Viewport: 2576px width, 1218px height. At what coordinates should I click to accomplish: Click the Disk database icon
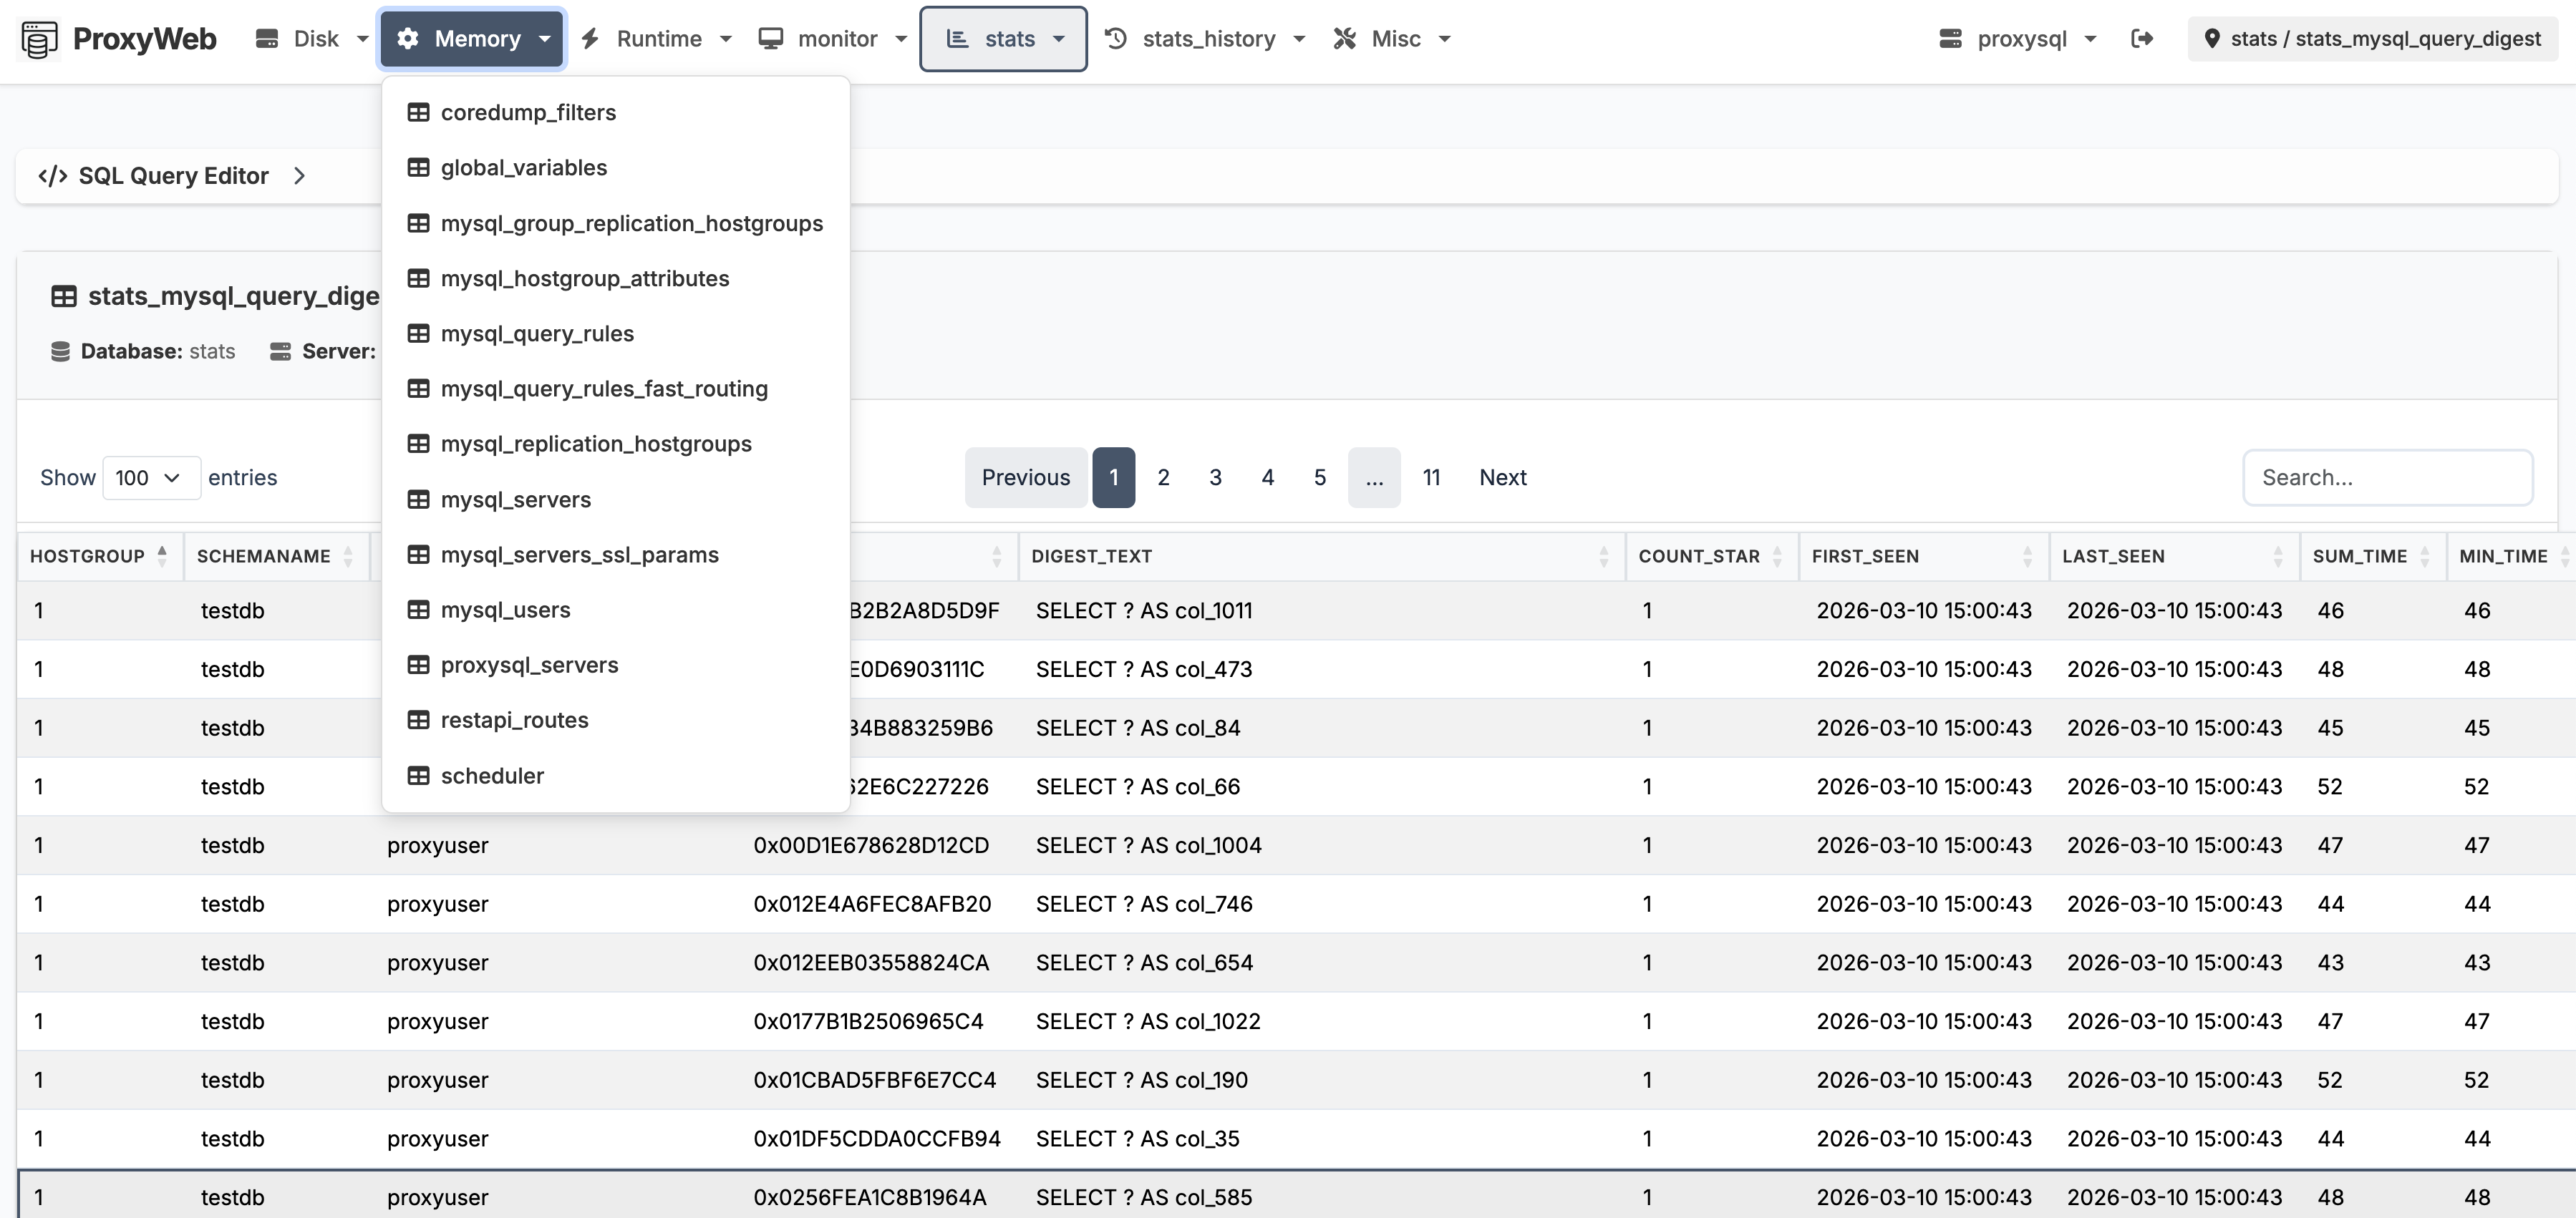click(x=266, y=38)
